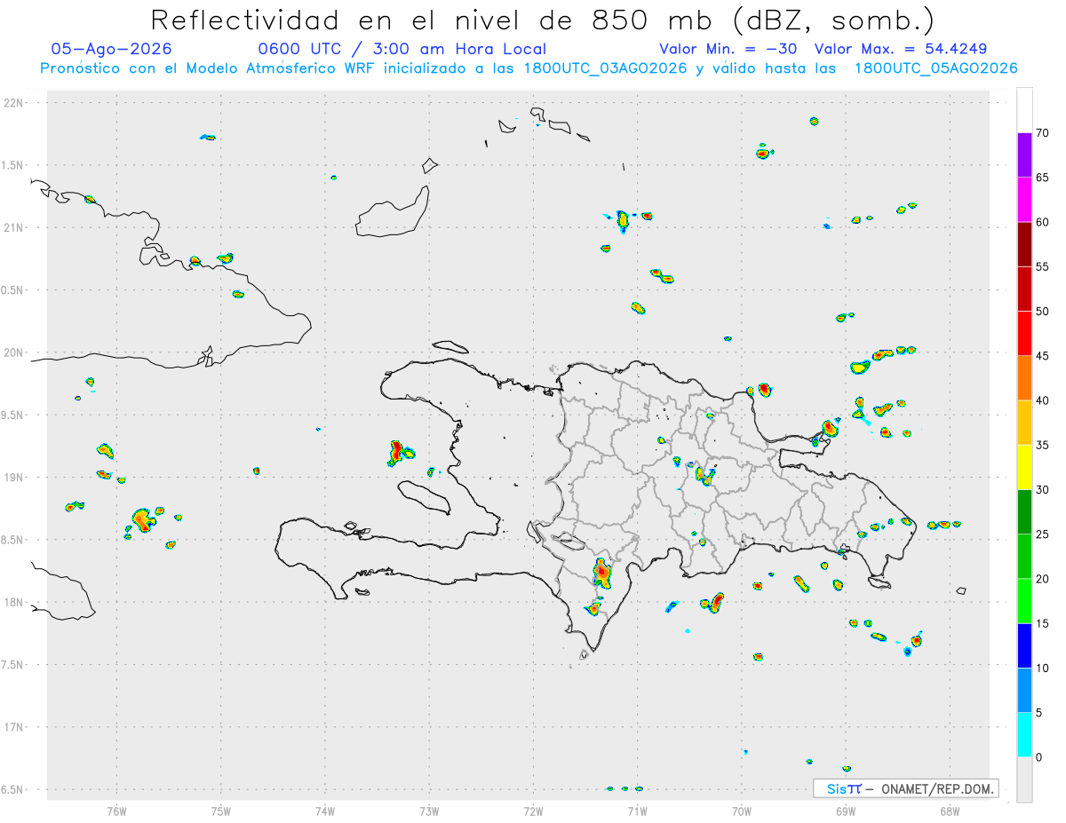Click the colorbar value label '65'
The width and height of the screenshot is (1066, 823).
tap(1042, 178)
